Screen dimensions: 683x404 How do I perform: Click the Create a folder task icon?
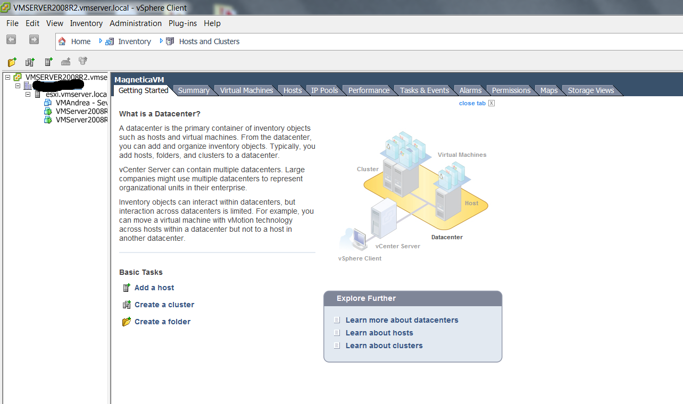pyautogui.click(x=127, y=322)
